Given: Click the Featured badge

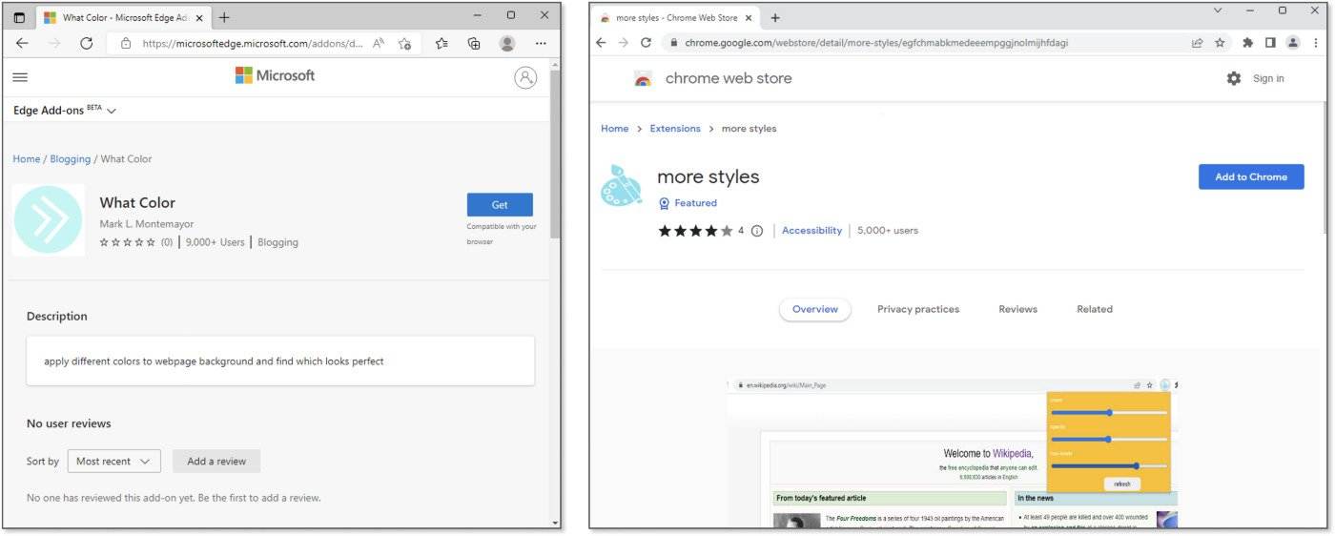Looking at the screenshot, I should click(x=688, y=203).
